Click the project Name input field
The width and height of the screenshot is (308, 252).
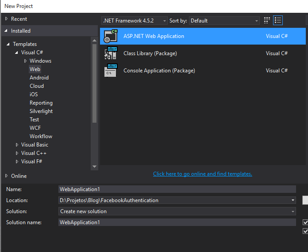click(177, 189)
